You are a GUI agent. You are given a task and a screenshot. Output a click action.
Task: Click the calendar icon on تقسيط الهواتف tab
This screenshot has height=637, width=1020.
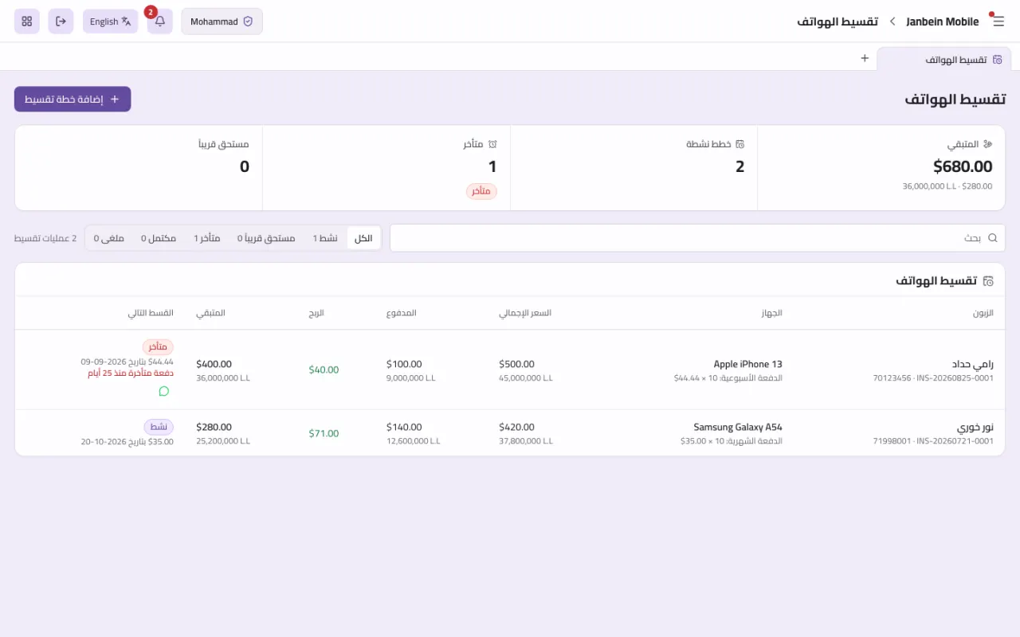pos(998,60)
